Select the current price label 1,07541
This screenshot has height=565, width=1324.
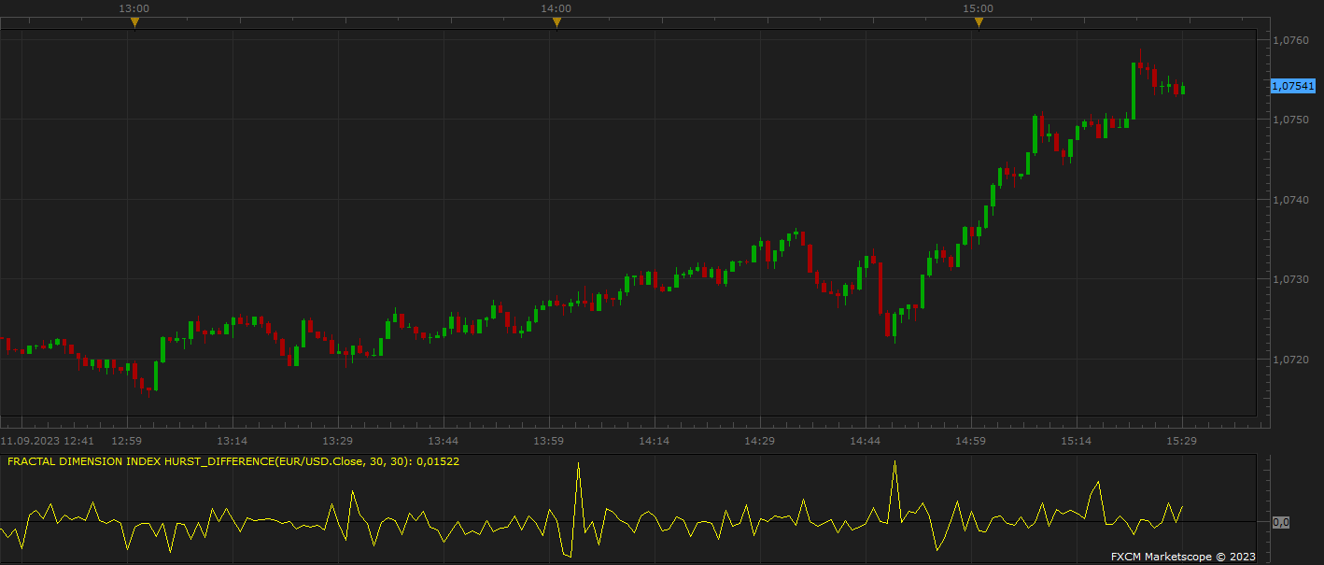tap(1293, 86)
